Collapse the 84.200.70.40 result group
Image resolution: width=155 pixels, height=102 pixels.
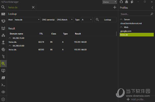click(x=10, y=38)
